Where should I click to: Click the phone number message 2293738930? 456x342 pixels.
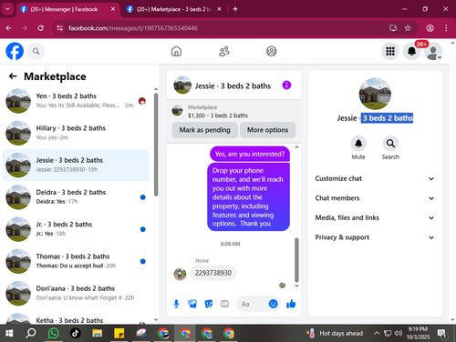(x=213, y=273)
